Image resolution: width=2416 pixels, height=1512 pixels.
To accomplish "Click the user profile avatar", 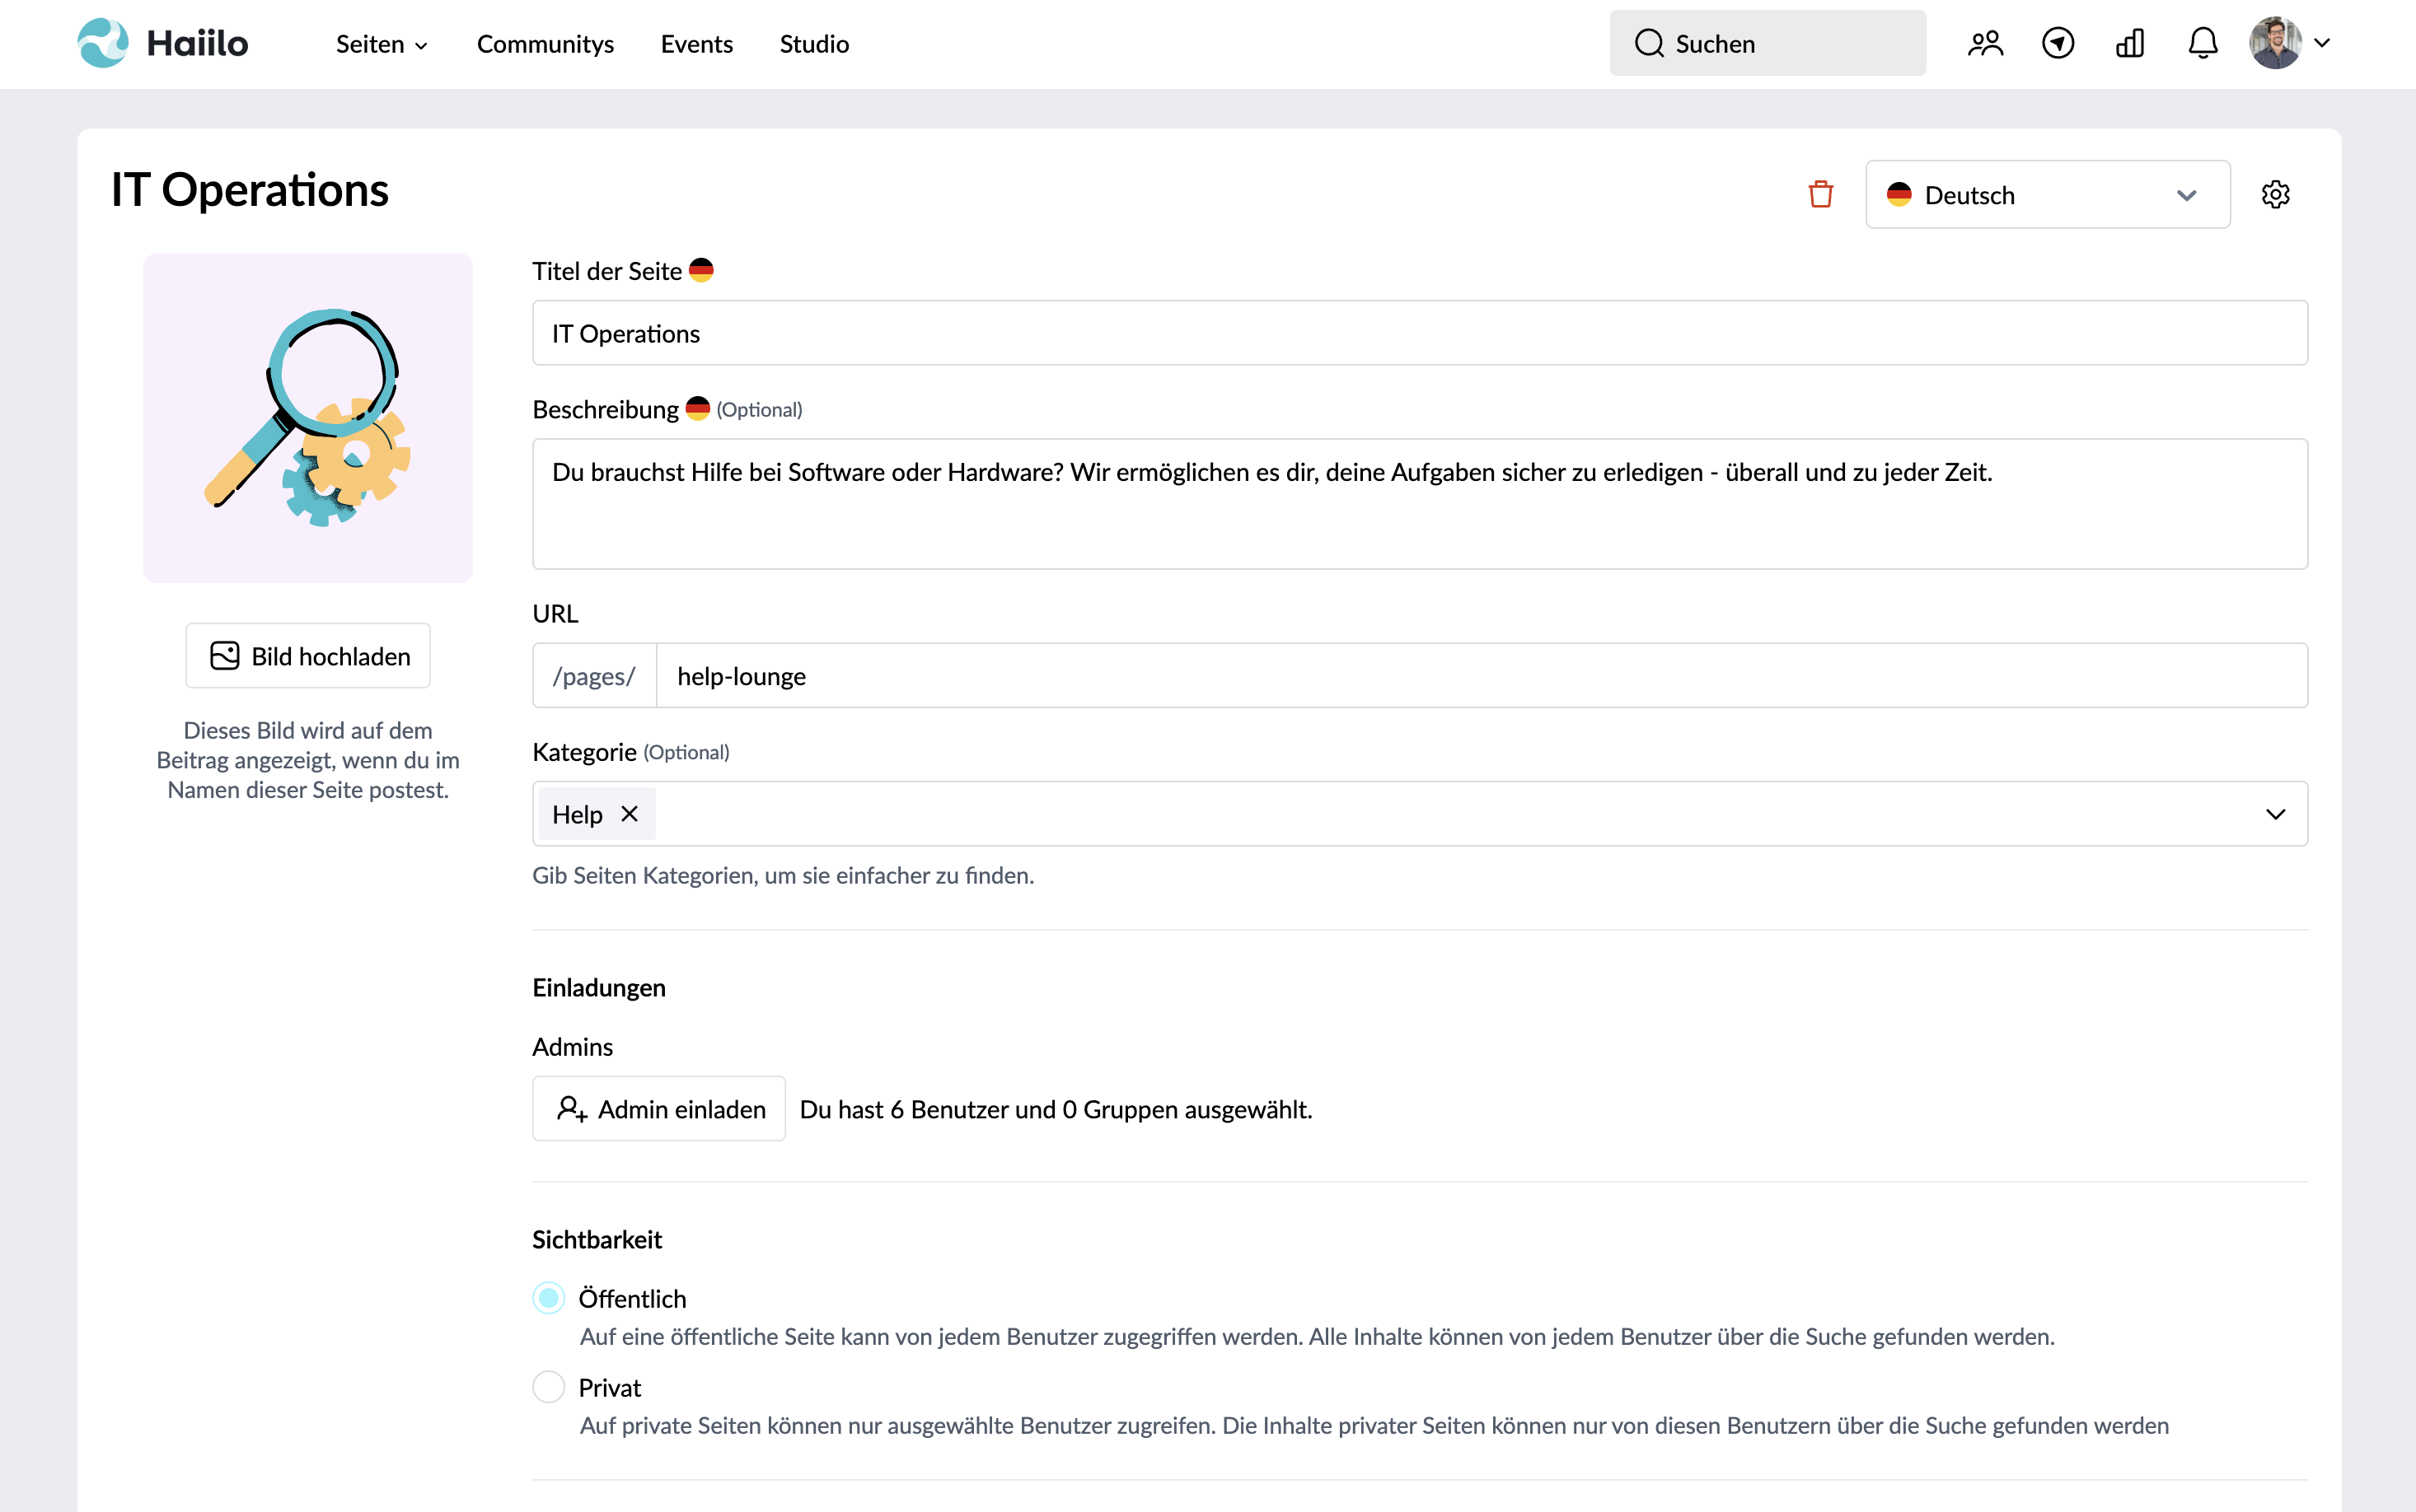I will point(2275,43).
